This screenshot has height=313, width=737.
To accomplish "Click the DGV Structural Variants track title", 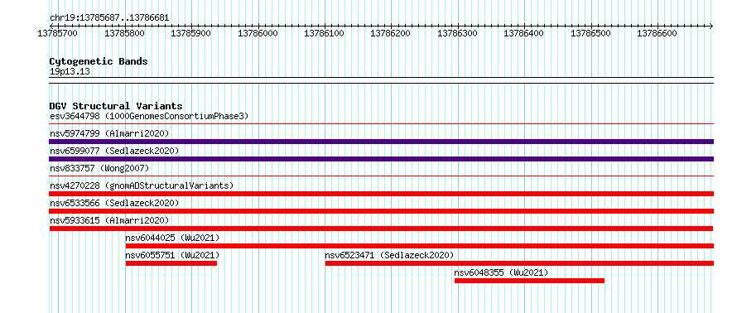I will [x=116, y=106].
